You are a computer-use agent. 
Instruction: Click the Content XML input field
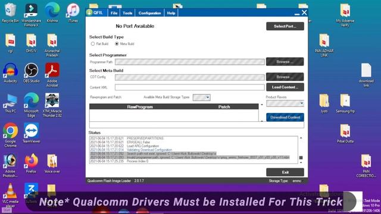coord(190,87)
